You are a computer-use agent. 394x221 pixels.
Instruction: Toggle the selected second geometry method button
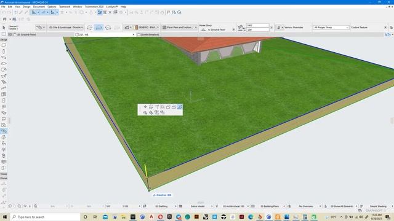click(x=98, y=27)
